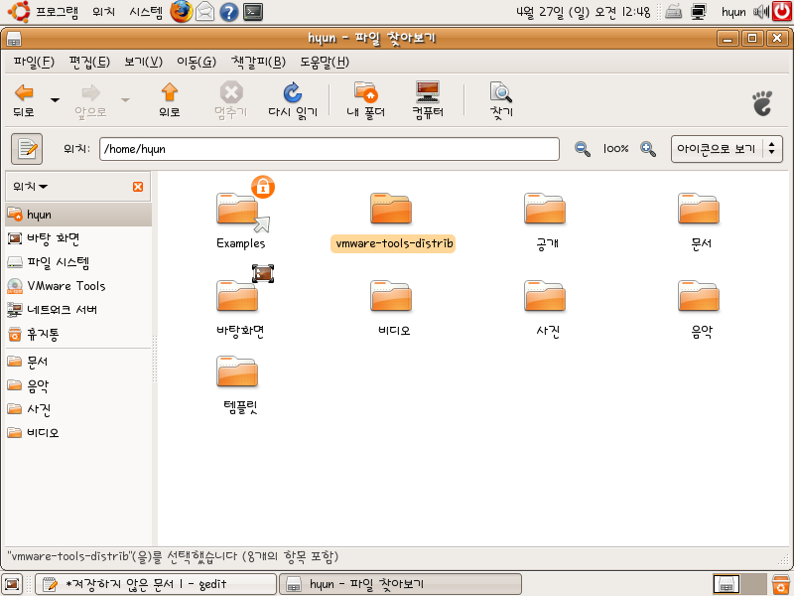Select the 비디오 folder in main view
Viewport: 794px width, 596px height.
391,295
